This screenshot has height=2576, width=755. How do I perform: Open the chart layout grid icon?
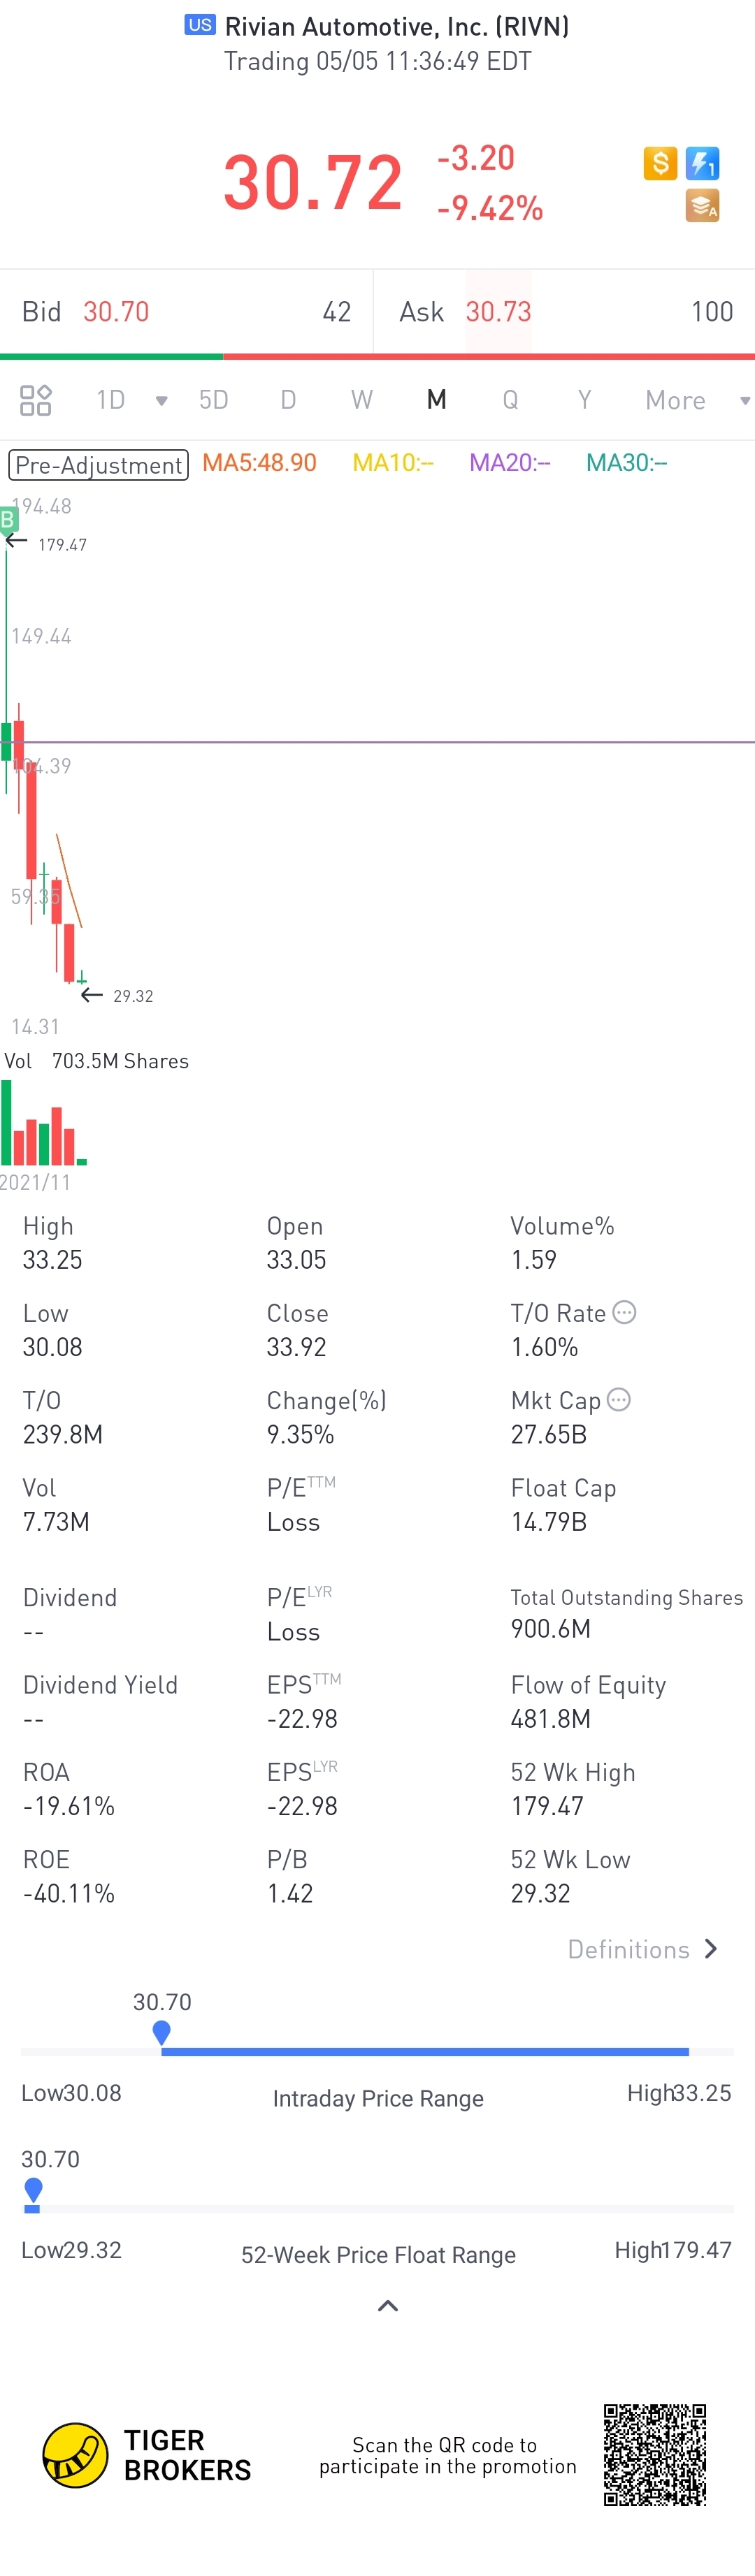point(36,400)
